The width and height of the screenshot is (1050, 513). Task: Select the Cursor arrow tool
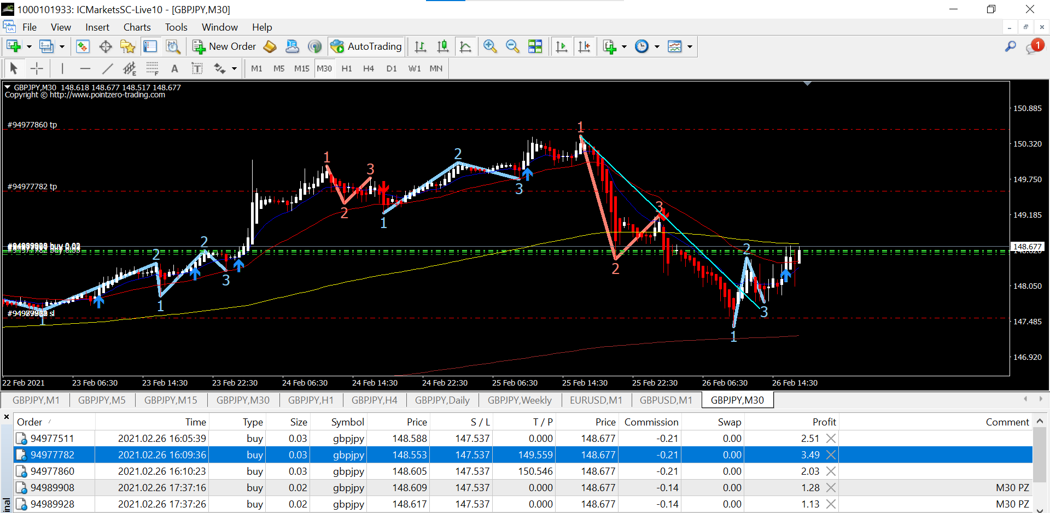tap(14, 68)
